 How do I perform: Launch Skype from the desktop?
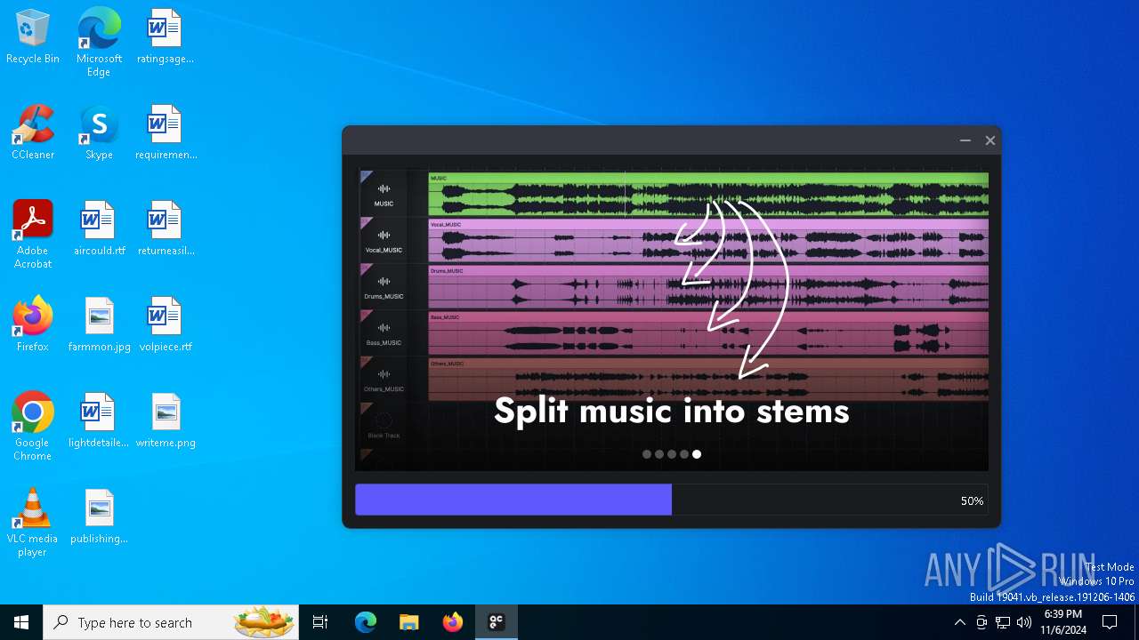coord(99,132)
